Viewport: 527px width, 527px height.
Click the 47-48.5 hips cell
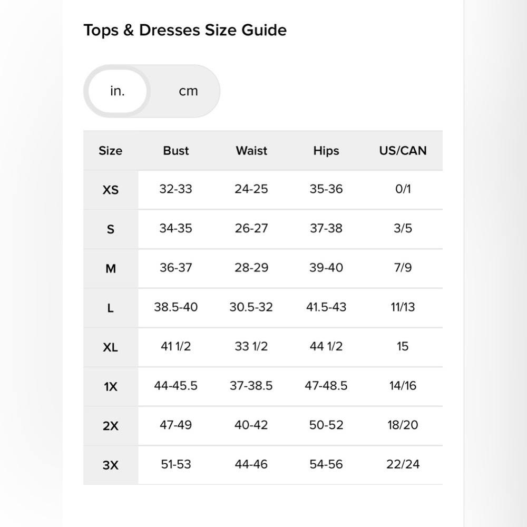pyautogui.click(x=326, y=386)
